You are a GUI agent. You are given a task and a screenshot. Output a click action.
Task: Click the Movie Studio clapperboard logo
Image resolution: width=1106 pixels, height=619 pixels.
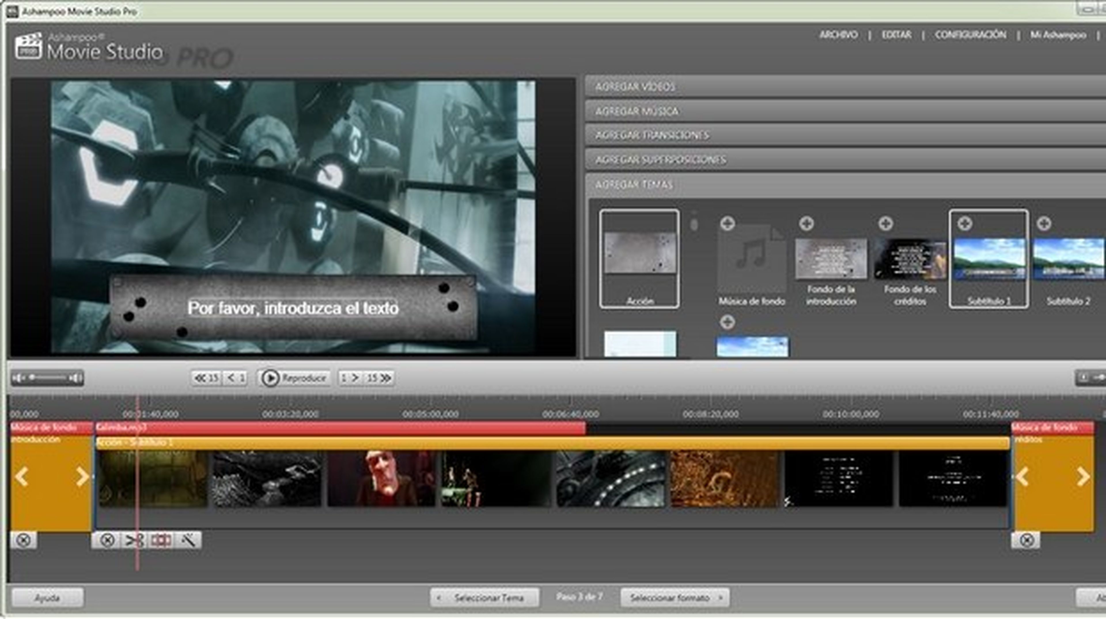(x=28, y=46)
